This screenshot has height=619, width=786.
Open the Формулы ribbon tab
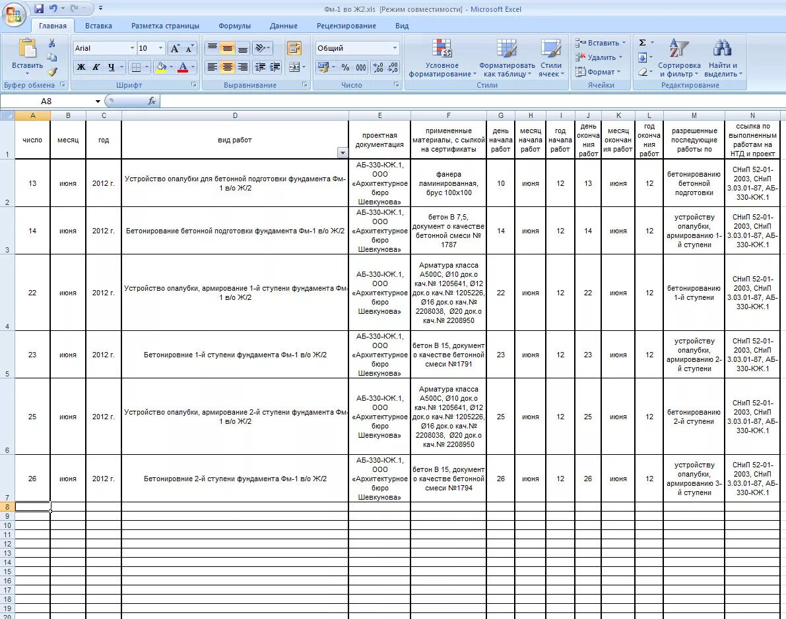click(234, 26)
